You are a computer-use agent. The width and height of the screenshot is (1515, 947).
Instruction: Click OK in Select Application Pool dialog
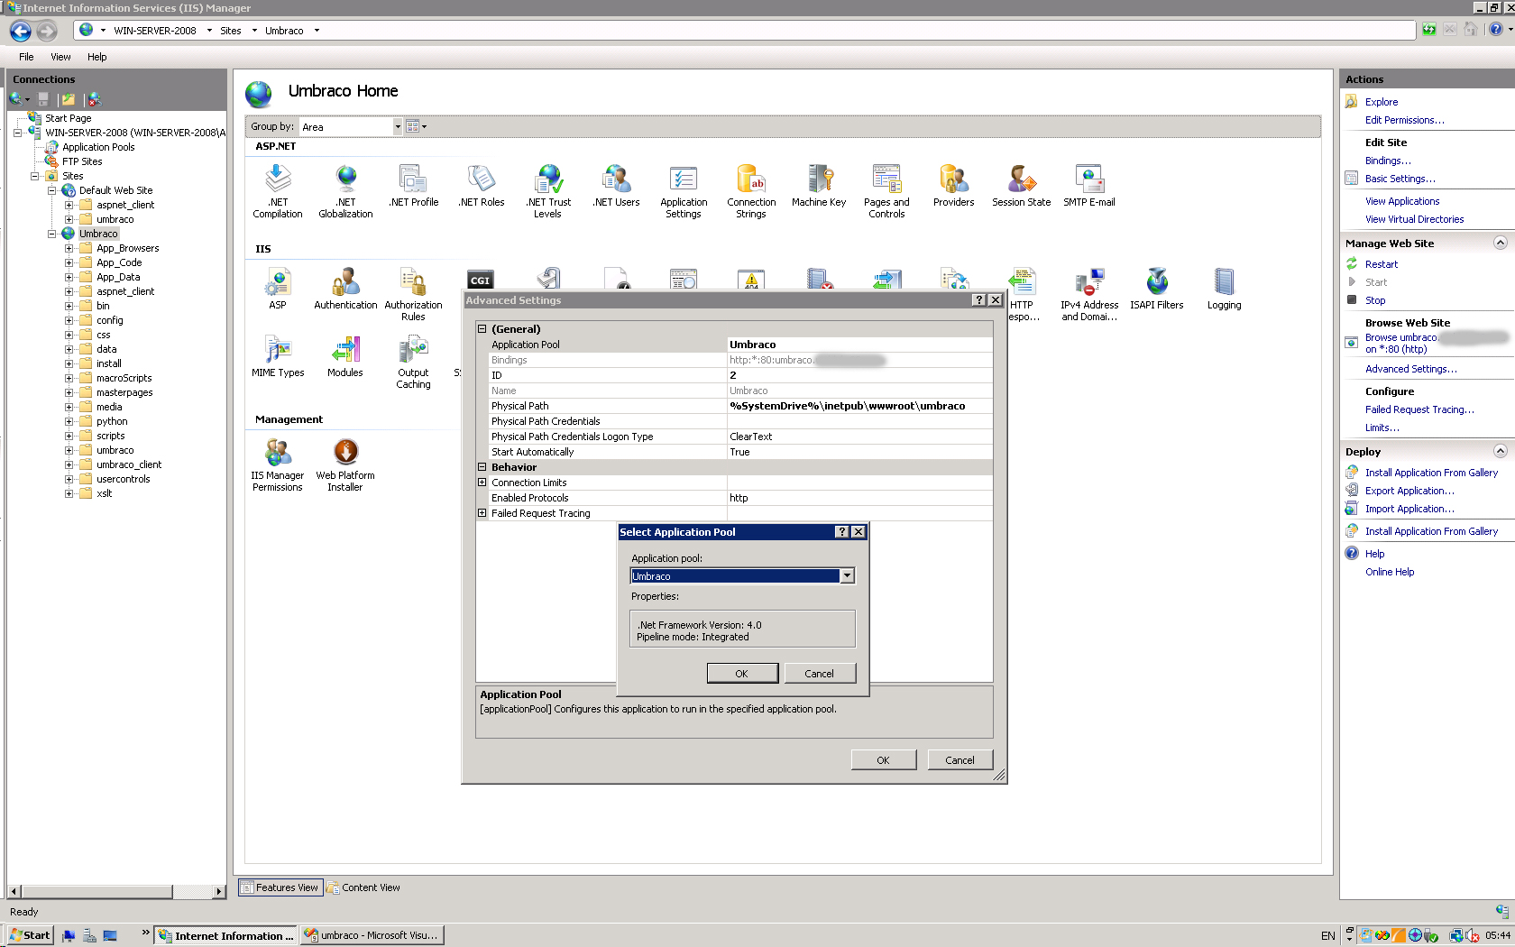pos(741,674)
